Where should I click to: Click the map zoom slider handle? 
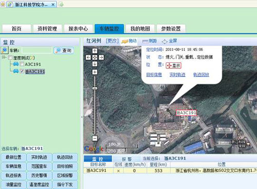(95, 88)
